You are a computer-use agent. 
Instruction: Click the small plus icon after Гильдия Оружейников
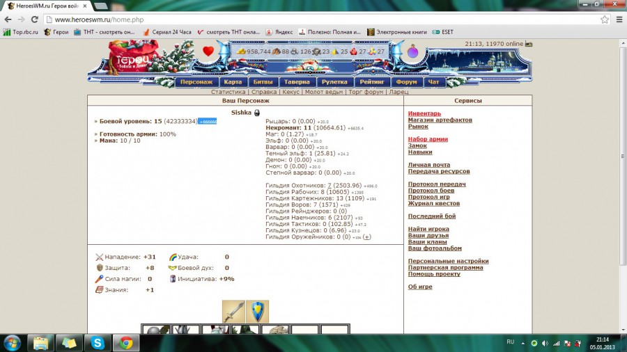coord(367,237)
